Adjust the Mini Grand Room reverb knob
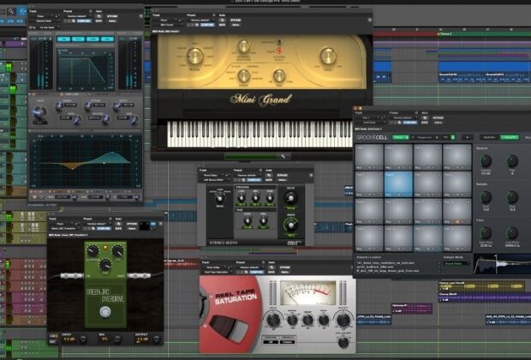 pos(243,76)
